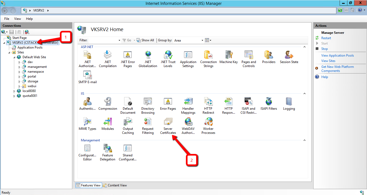Open ISAPI and CGI Restrictions feature
Image resolution: width=367 pixels, height=195 pixels.
tap(249, 106)
